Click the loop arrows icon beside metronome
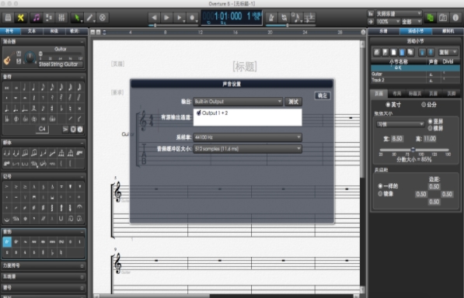 click(284, 18)
